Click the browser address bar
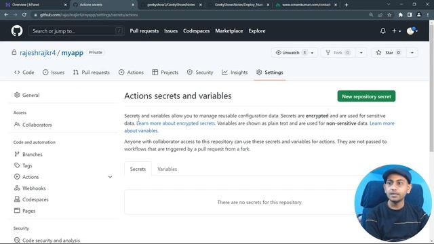 tap(199, 15)
